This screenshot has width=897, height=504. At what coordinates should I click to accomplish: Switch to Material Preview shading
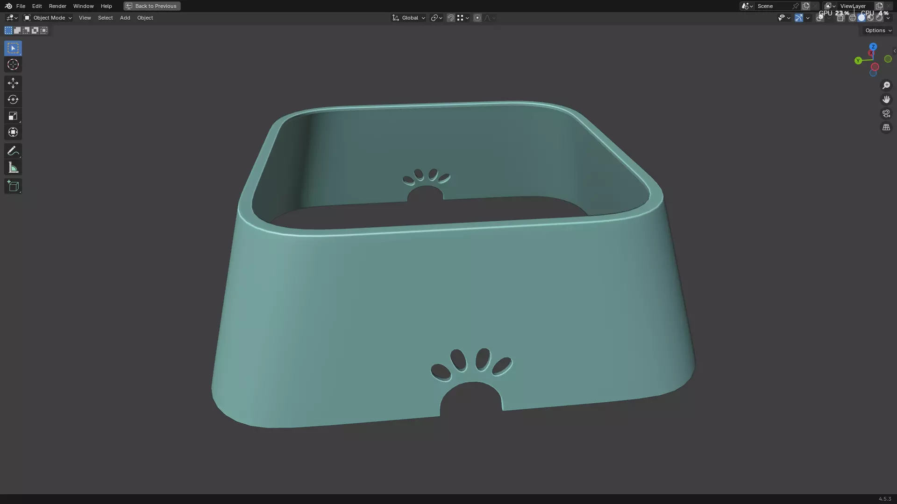click(x=870, y=18)
